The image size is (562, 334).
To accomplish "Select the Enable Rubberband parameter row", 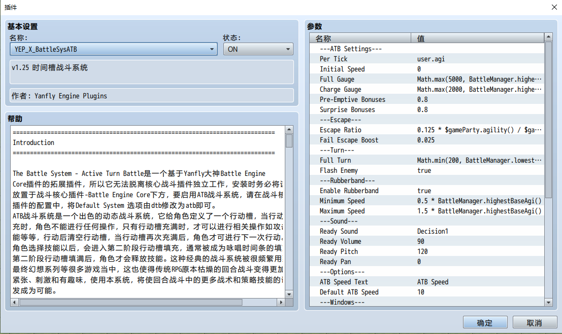I will pos(427,191).
